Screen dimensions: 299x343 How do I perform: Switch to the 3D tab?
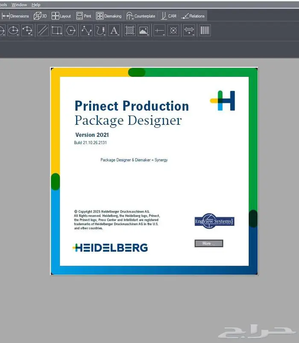click(x=40, y=16)
